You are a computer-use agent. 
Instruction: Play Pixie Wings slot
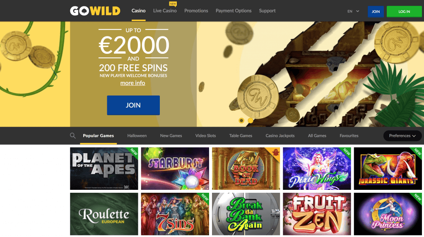tap(317, 168)
